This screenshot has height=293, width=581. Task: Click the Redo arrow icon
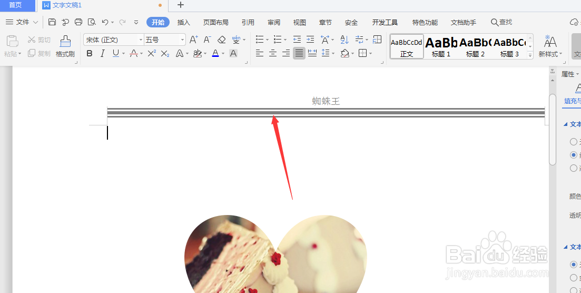click(x=122, y=22)
